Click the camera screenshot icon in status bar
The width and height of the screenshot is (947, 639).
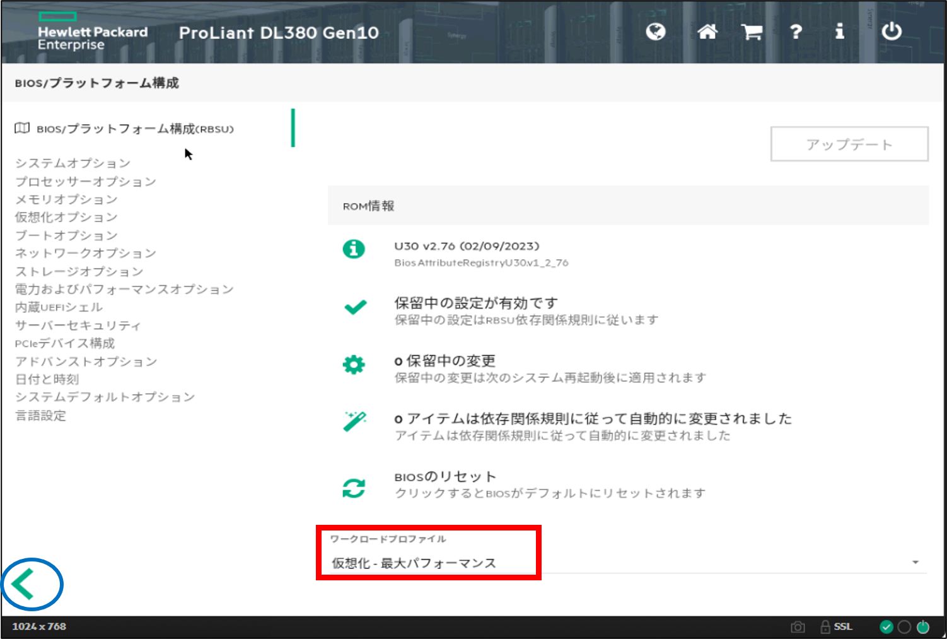tap(798, 627)
